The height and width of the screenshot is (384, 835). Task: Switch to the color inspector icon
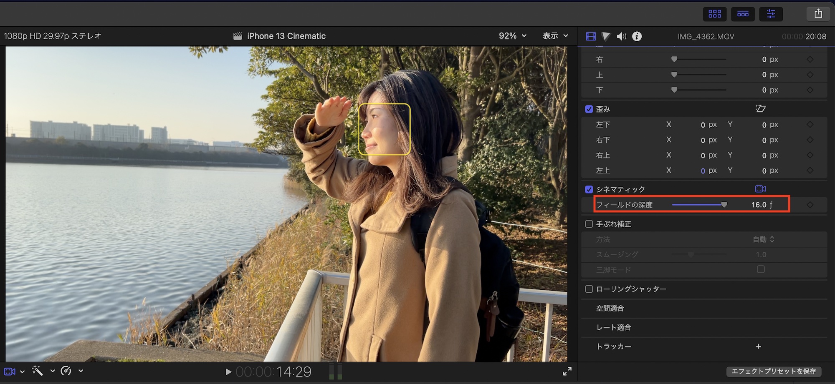tap(606, 37)
